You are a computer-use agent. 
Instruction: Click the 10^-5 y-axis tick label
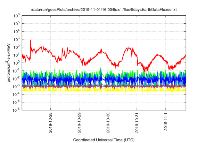click(x=16, y=102)
